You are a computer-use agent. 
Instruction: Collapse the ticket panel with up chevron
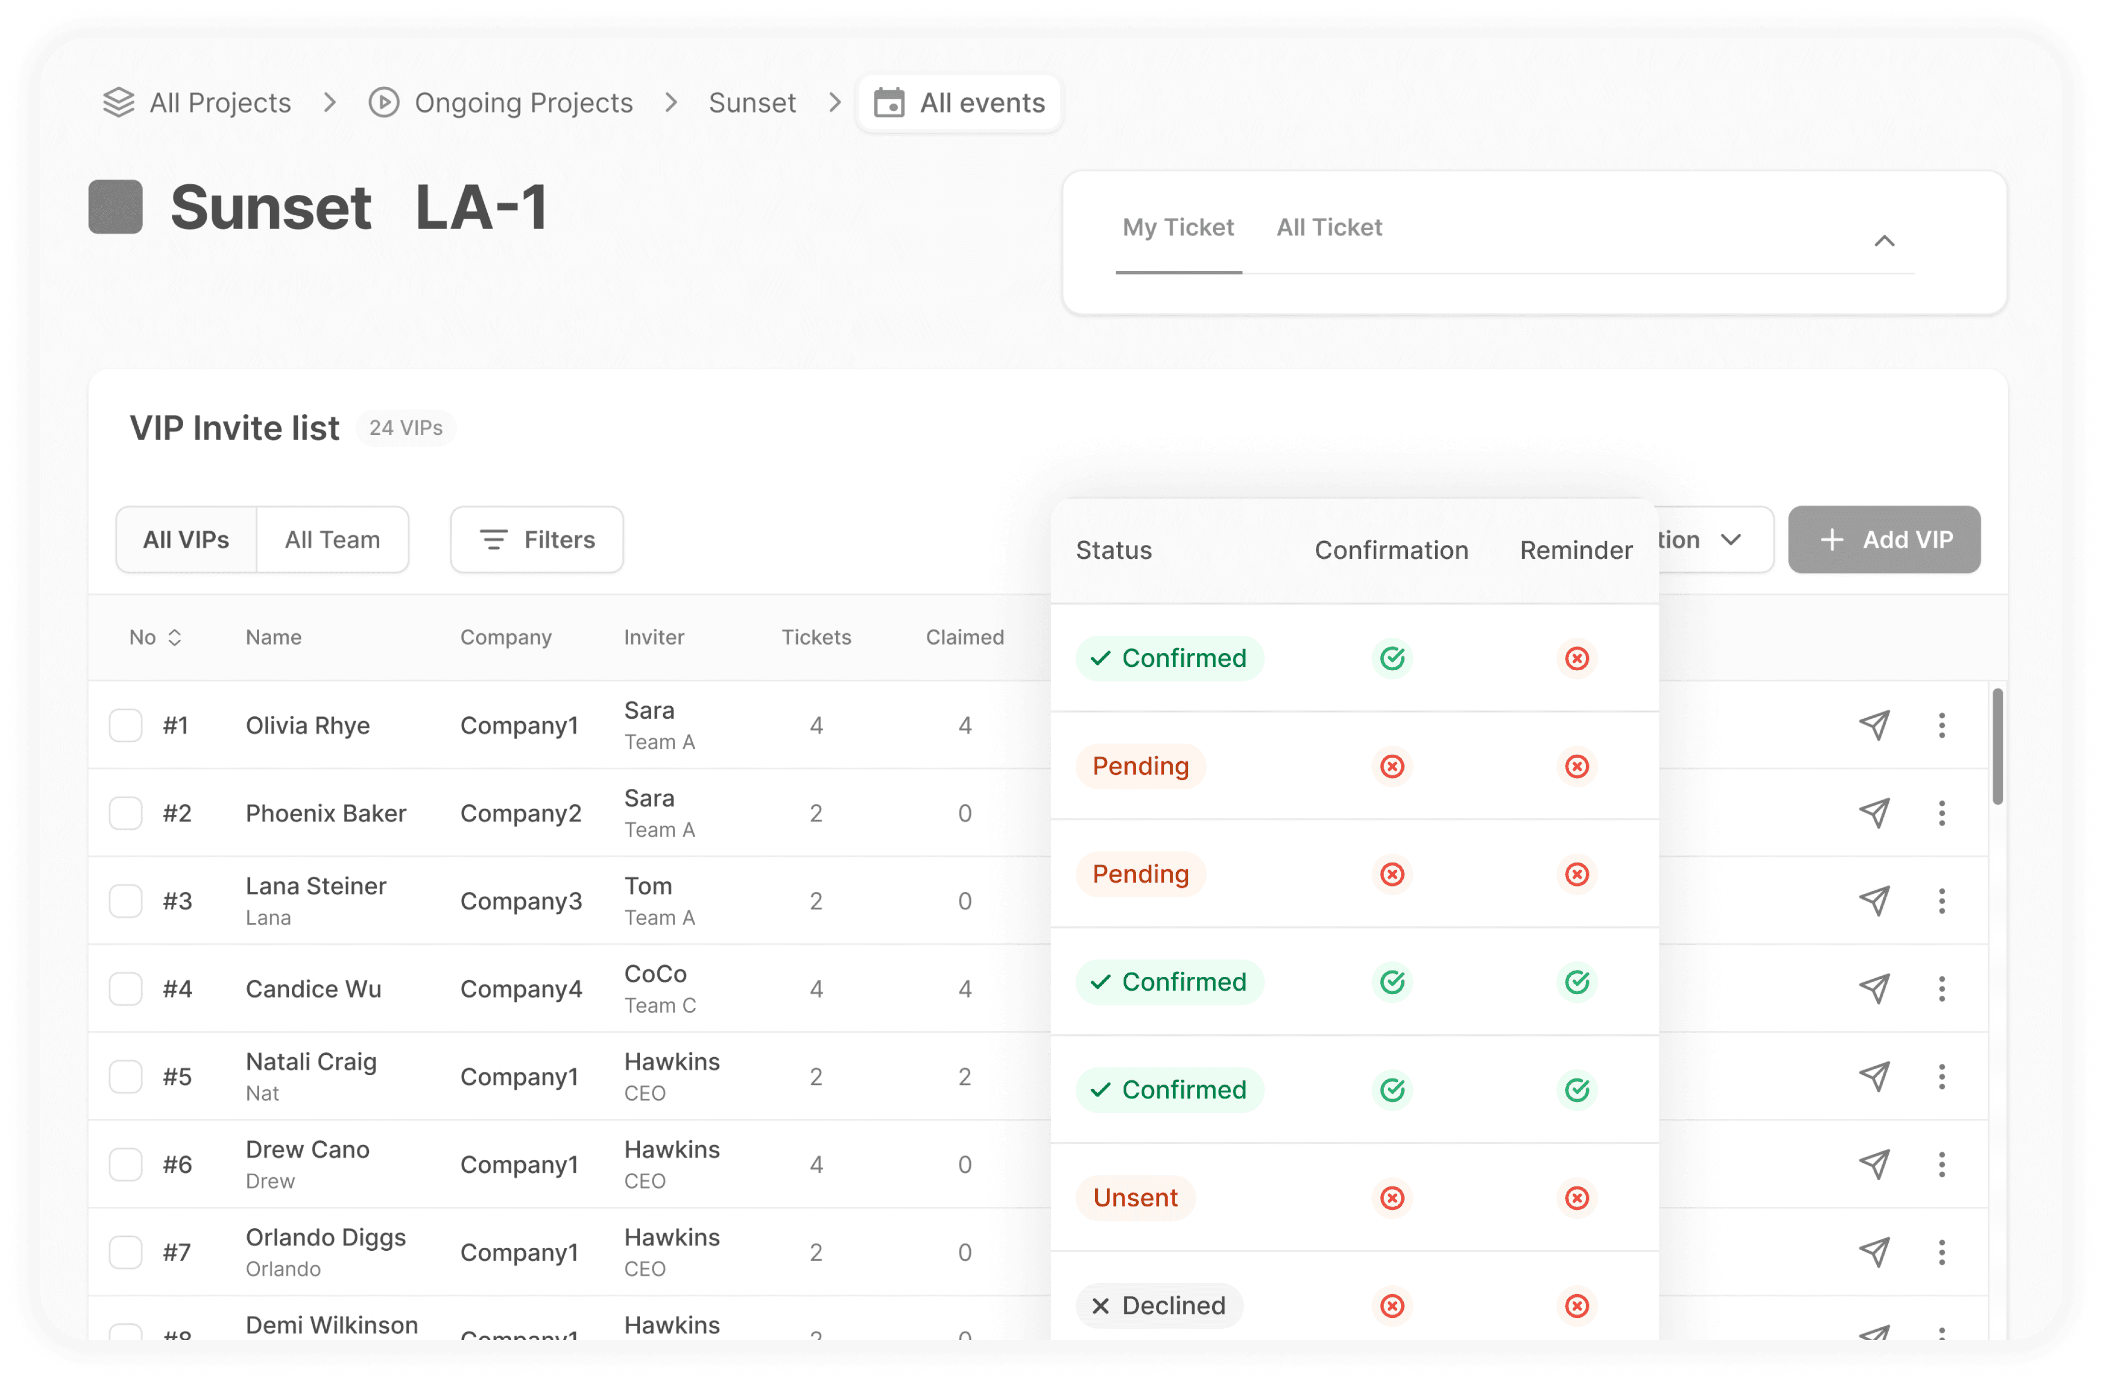pos(1884,241)
